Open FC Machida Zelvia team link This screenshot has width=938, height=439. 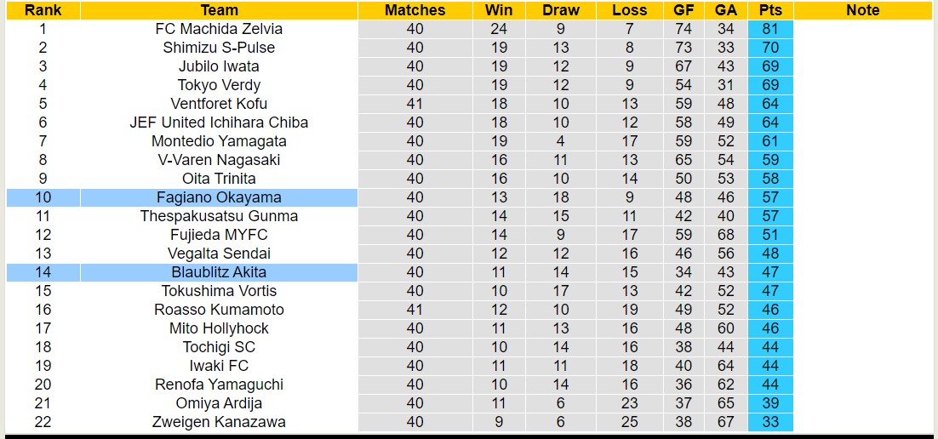[x=219, y=29]
